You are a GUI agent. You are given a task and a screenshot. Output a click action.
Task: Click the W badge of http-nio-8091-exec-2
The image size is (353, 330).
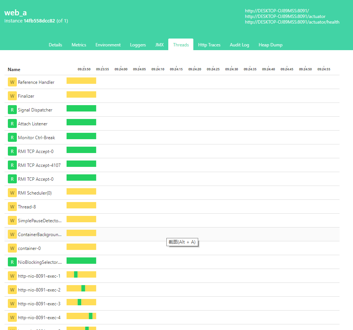(12, 290)
